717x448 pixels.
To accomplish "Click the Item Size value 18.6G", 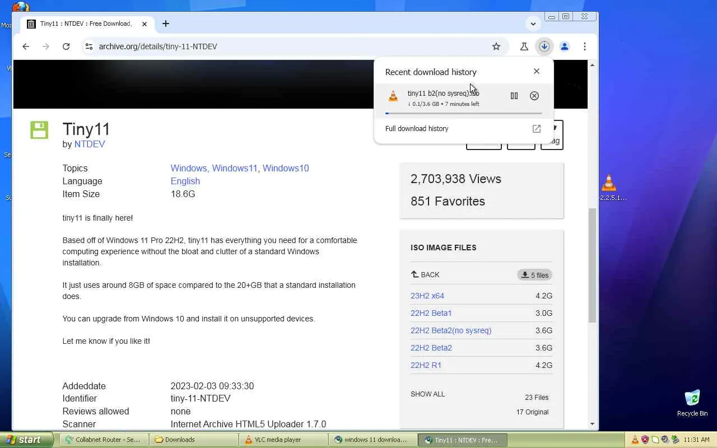I will click(183, 194).
